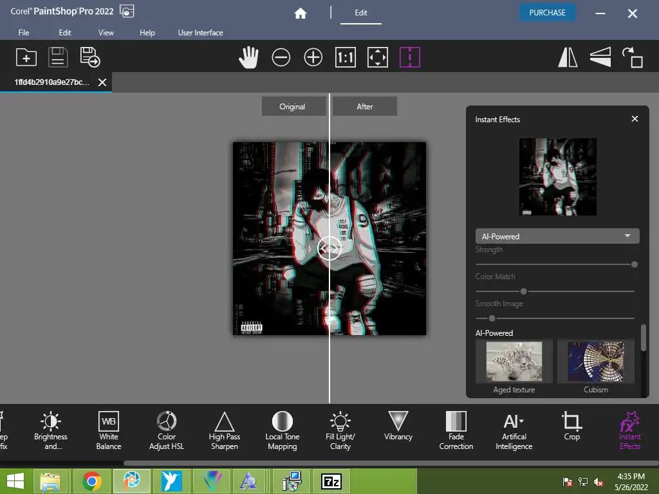
Task: Open the User Interface menu
Action: pyautogui.click(x=201, y=32)
